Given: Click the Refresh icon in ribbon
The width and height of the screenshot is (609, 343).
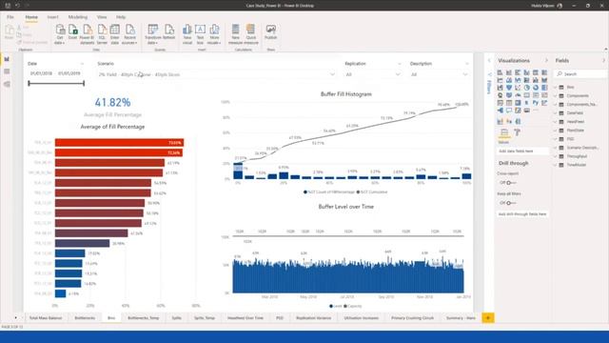Looking at the screenshot, I should tap(169, 31).
